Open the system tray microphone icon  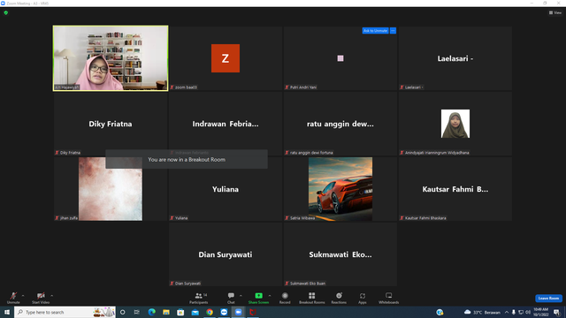point(514,312)
